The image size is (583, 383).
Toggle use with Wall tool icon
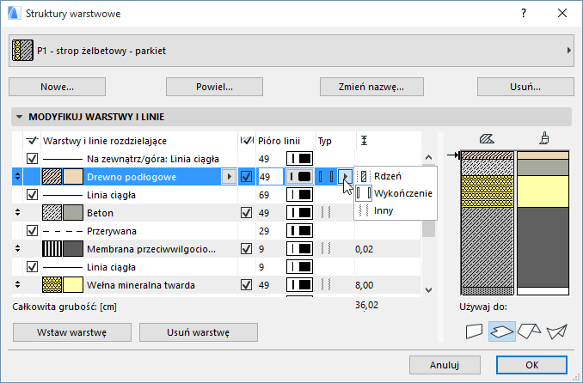pyautogui.click(x=474, y=331)
